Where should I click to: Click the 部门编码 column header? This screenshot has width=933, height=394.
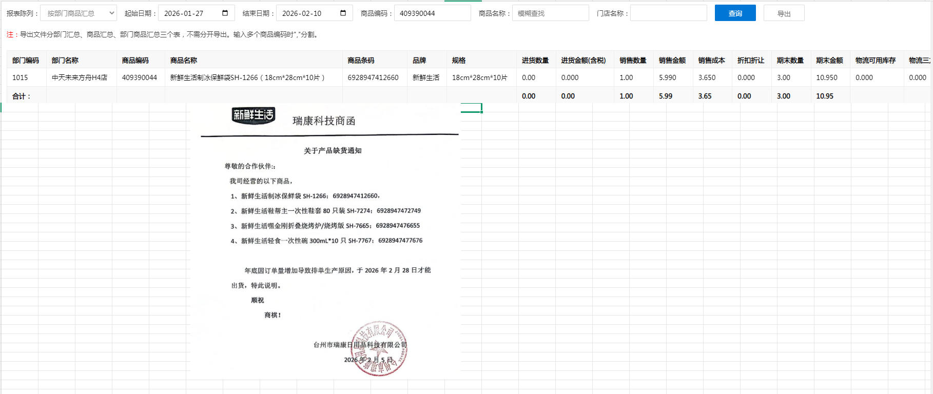point(26,60)
